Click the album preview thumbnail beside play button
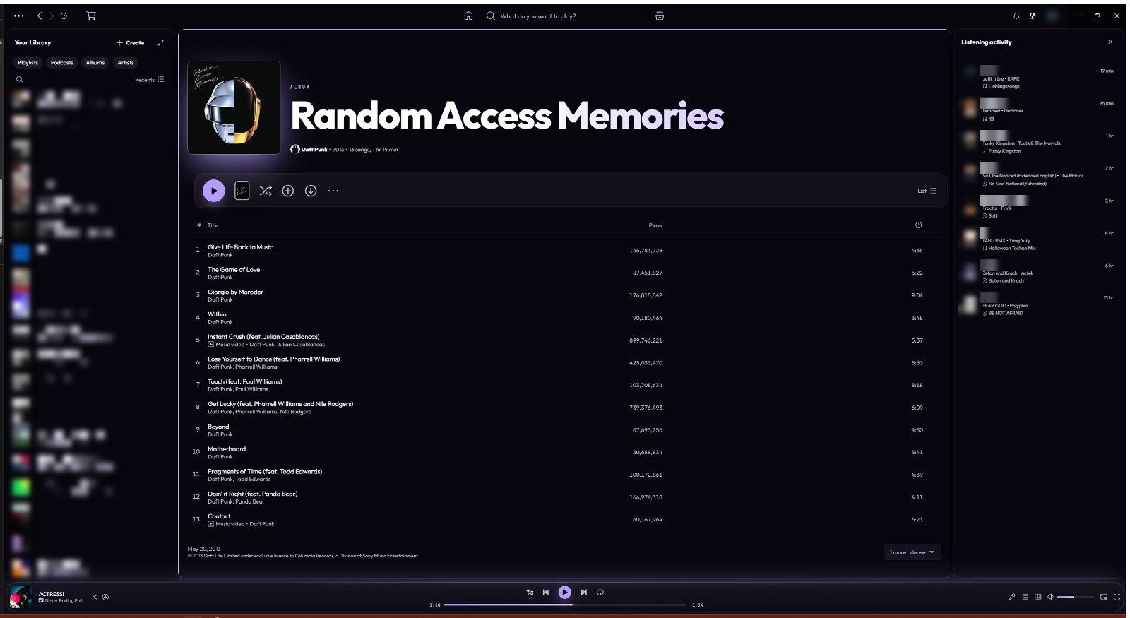The height and width of the screenshot is (618, 1130). tap(242, 191)
